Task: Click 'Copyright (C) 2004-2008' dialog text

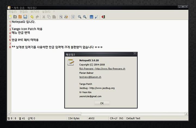Action: tap(92, 65)
